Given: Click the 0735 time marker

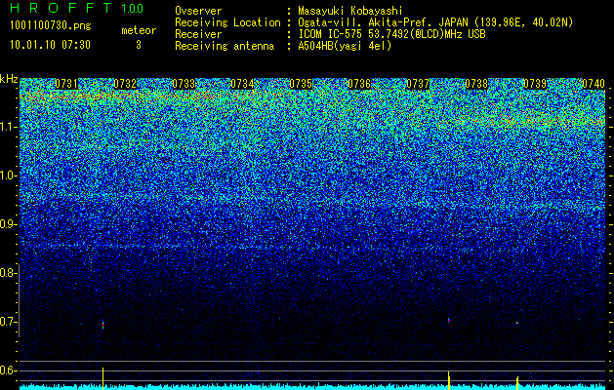Looking at the screenshot, I should click(x=301, y=84).
